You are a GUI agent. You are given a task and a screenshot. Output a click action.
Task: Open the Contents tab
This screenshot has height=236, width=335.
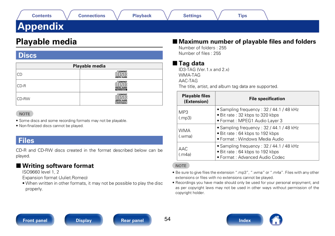(x=42, y=16)
